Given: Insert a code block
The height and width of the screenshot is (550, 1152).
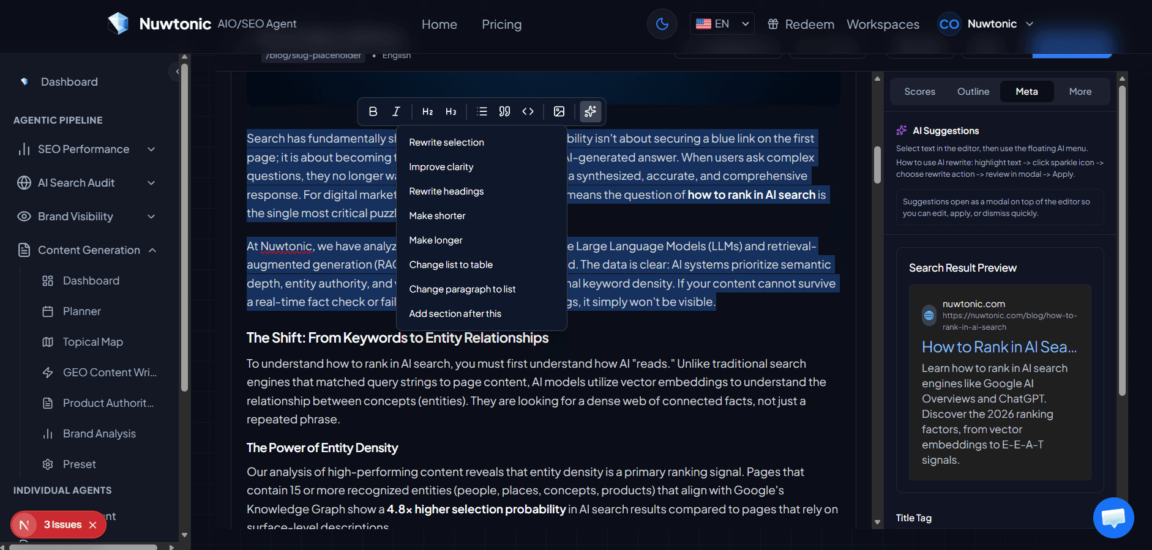Looking at the screenshot, I should [x=528, y=111].
